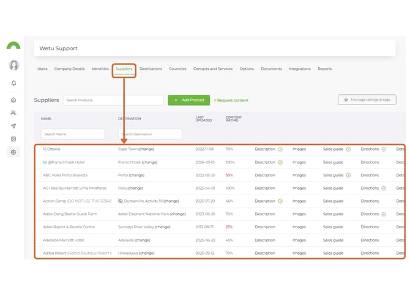Click the Wetu green logo
This screenshot has width=410, height=295.
click(13, 45)
